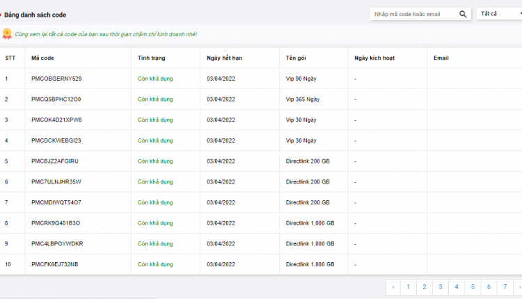Click Directlink 1,000 GB in row PMCFK6EJ732NB

pos(310,264)
